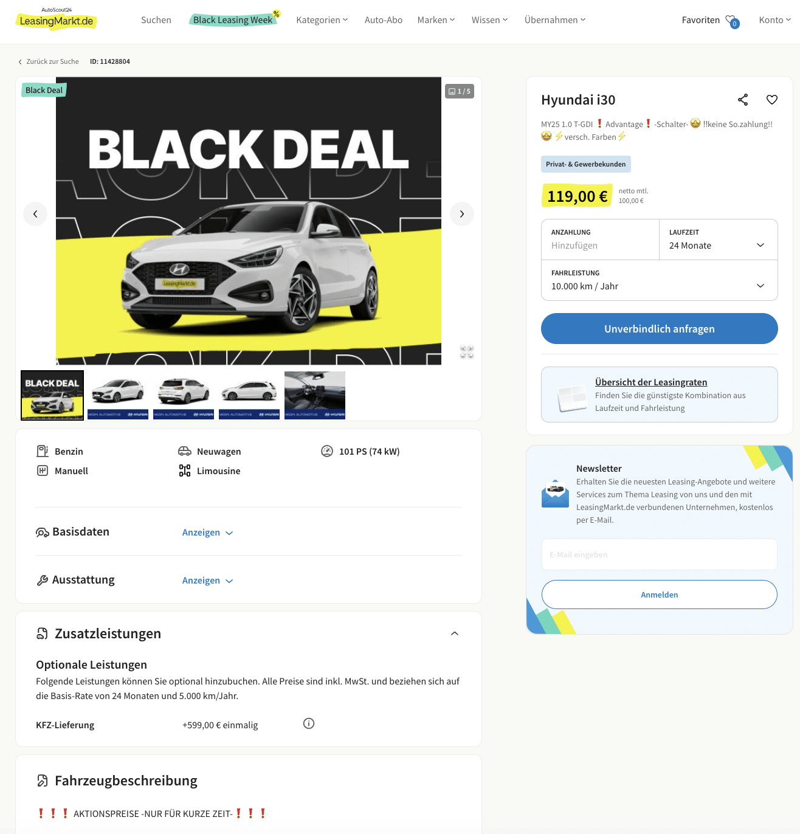
Task: Click the image counter 1/5 badge
Action: pyautogui.click(x=460, y=91)
